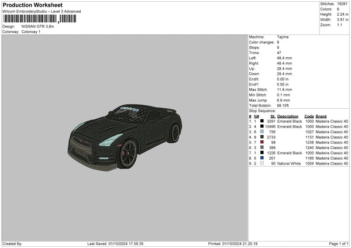This screenshot has width=351, height=248.
Task: Click the Nissan GTR embroidery preview
Action: pyautogui.click(x=125, y=137)
